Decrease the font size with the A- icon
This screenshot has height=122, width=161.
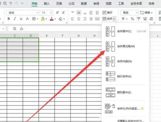tap(64, 13)
